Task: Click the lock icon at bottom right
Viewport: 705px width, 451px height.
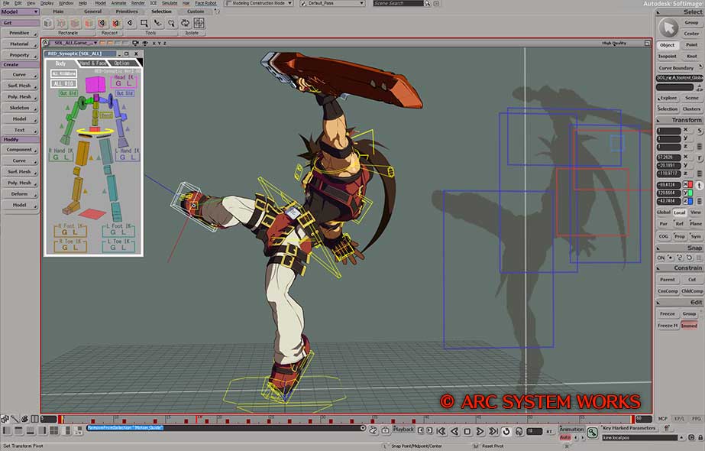Action: (700, 437)
